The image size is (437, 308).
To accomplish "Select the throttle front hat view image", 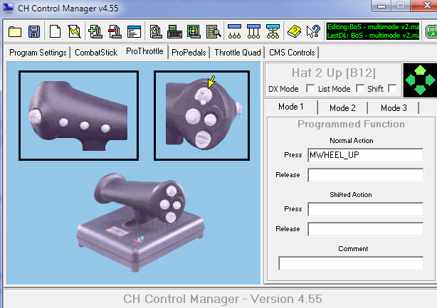I will (201, 115).
